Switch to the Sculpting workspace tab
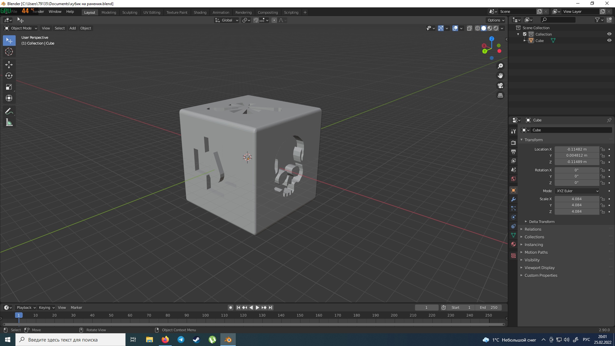Image resolution: width=615 pixels, height=346 pixels. pos(130,12)
